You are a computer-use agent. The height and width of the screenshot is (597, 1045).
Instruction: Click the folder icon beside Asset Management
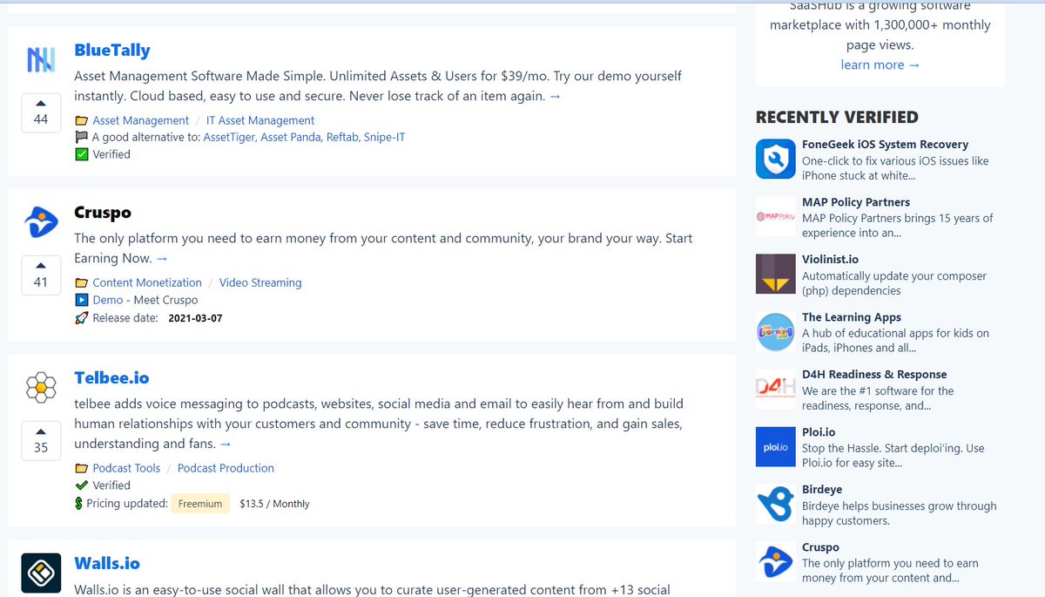point(81,121)
